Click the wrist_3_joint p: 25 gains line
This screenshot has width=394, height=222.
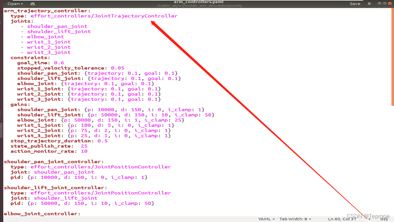coord(94,136)
